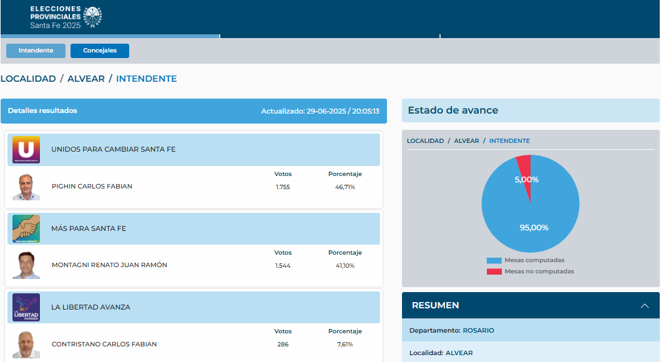Open Pighin Carlos Fabian candidate photo
This screenshot has width=661, height=362.
[x=26, y=187]
